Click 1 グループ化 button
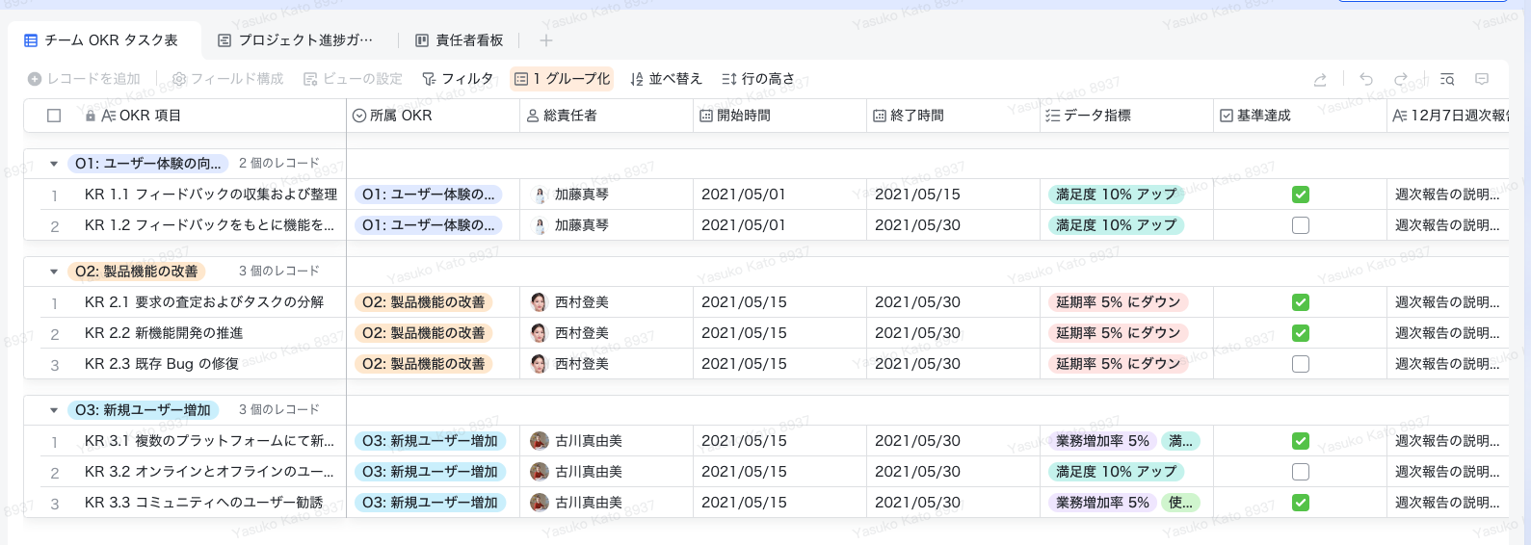This screenshot has height=545, width=1531. 563,79
